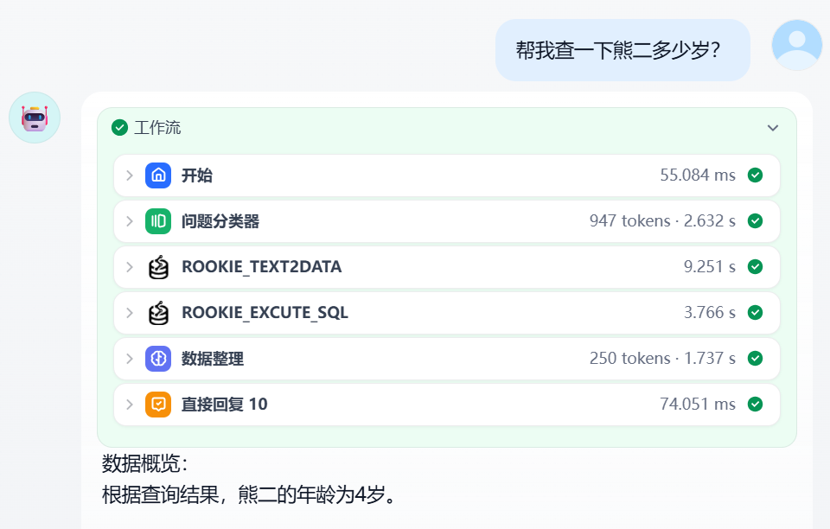Click the success indicator on 数据整理 node
Viewport: 830px width, 529px height.
755,358
